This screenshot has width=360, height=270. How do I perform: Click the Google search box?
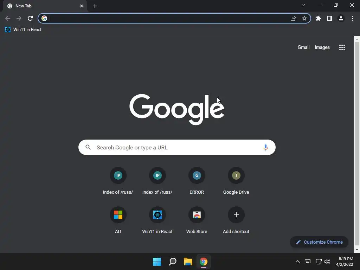177,147
